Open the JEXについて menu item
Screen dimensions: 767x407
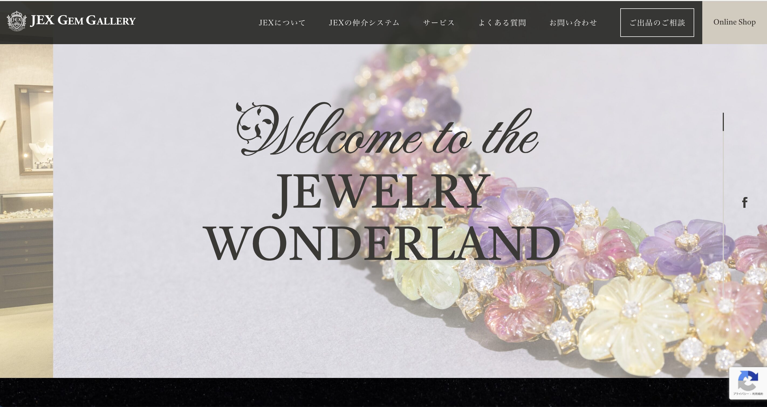coord(282,23)
